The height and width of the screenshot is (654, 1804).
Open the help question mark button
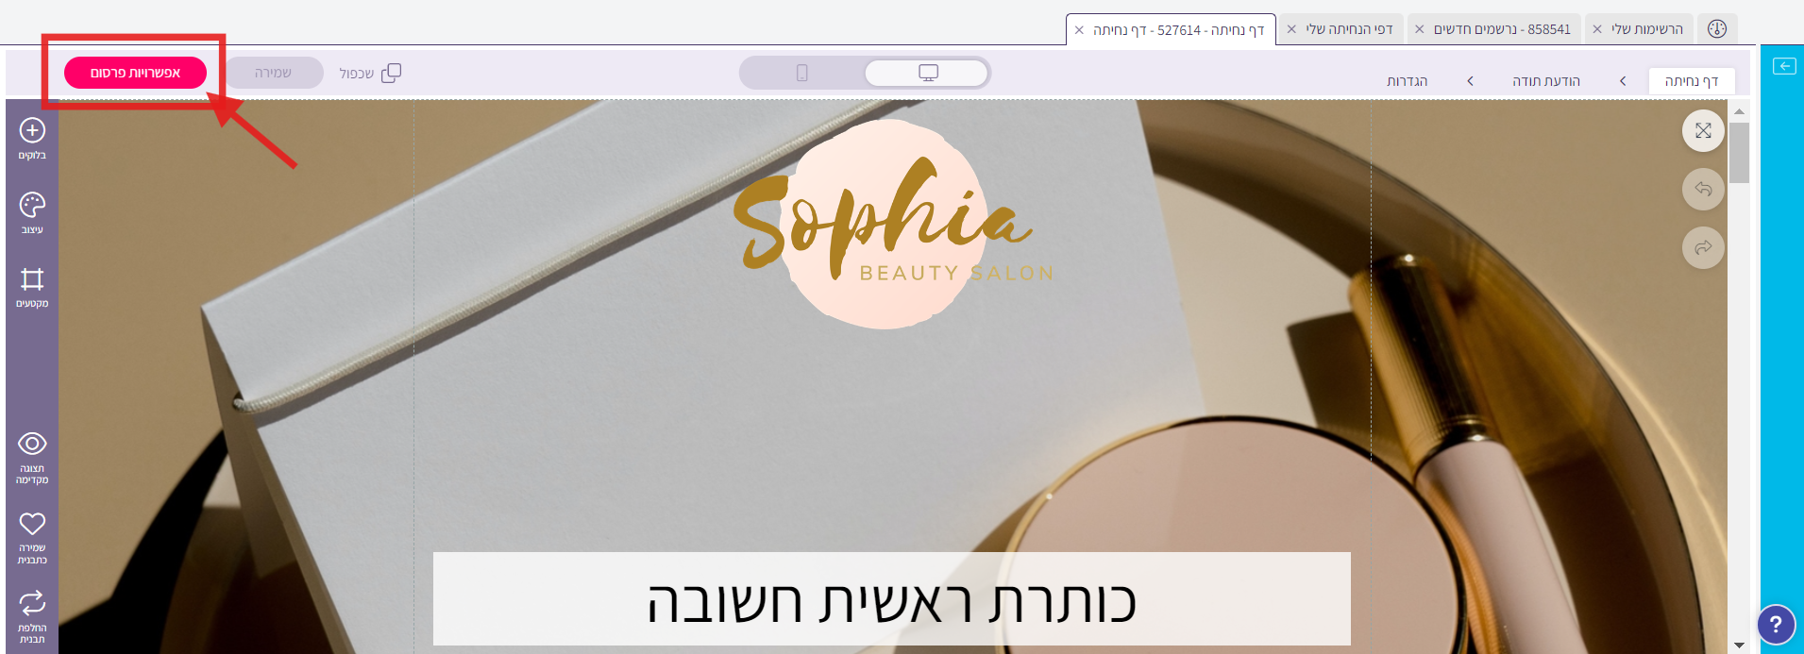click(1776, 624)
